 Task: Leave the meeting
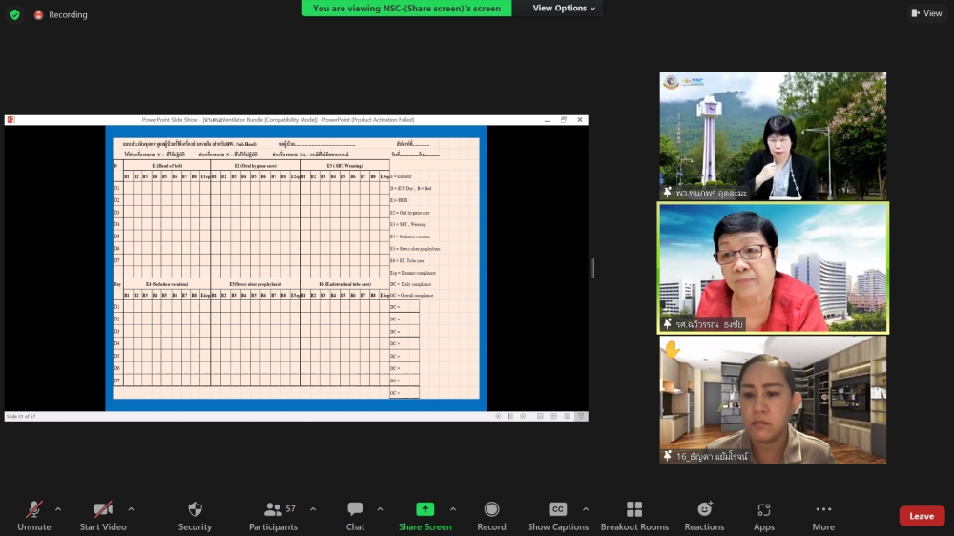click(x=922, y=516)
